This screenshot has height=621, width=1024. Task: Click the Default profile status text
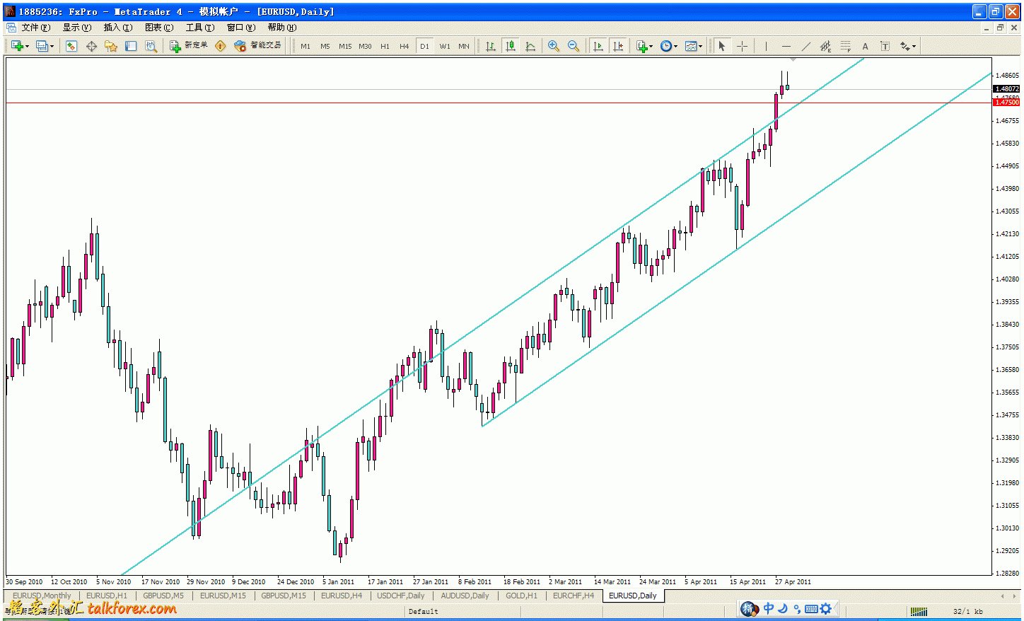coord(424,612)
